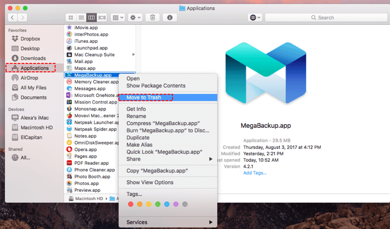Select PDF Reader.app in the list
The image size is (390, 229).
coord(91,163)
